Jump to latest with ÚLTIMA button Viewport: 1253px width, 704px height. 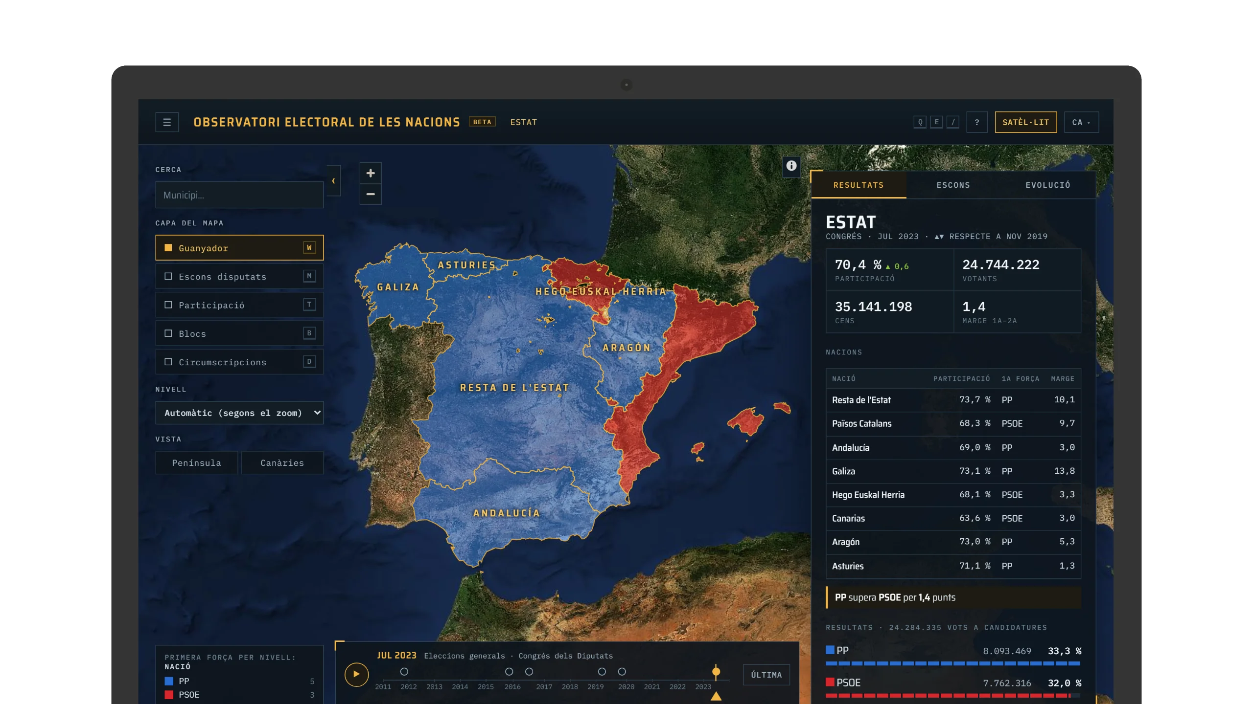coord(766,675)
